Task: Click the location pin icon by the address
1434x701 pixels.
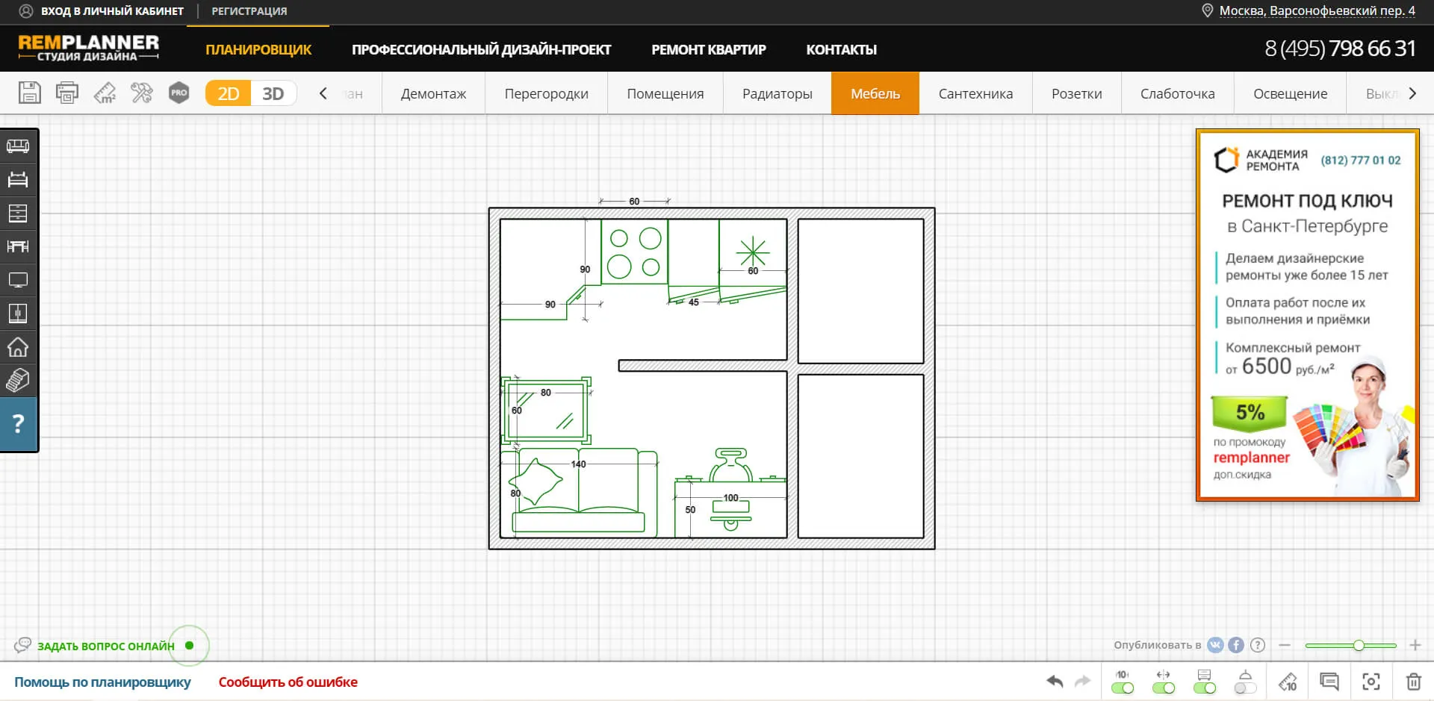Action: point(1207,10)
